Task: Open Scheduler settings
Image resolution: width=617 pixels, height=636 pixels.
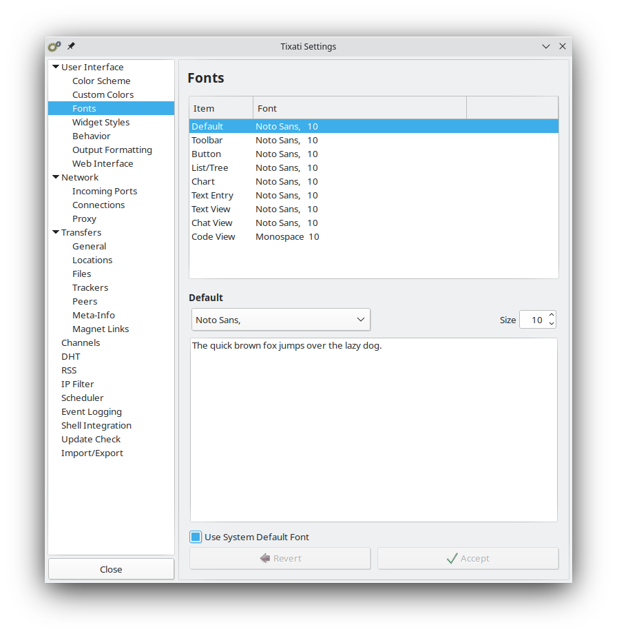Action: (x=83, y=398)
